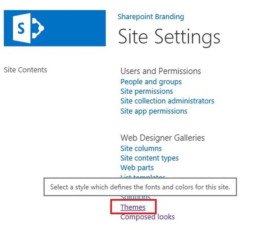Click the connected-circles graphic in the SharePoint logo
Image resolution: width=259 pixels, height=230 pixels.
coord(38,28)
